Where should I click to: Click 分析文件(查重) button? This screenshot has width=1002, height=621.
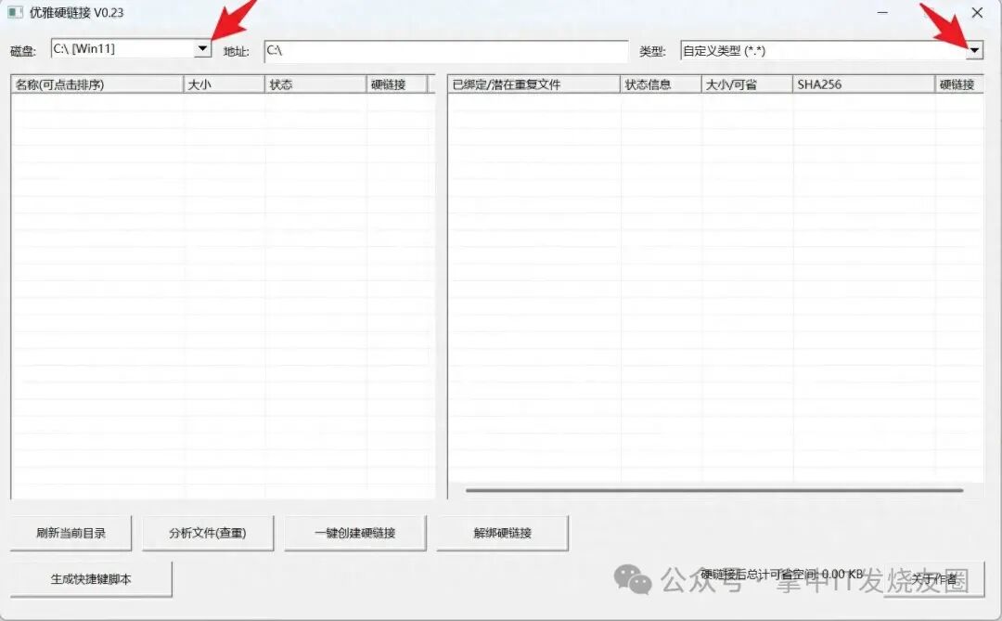pyautogui.click(x=208, y=533)
